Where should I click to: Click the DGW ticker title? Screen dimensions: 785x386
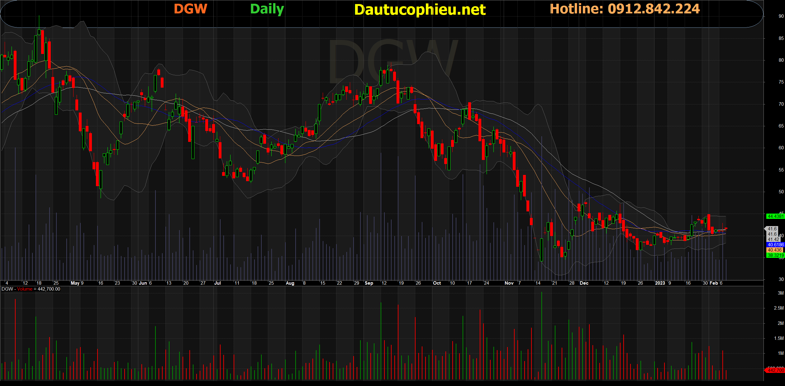click(x=190, y=9)
